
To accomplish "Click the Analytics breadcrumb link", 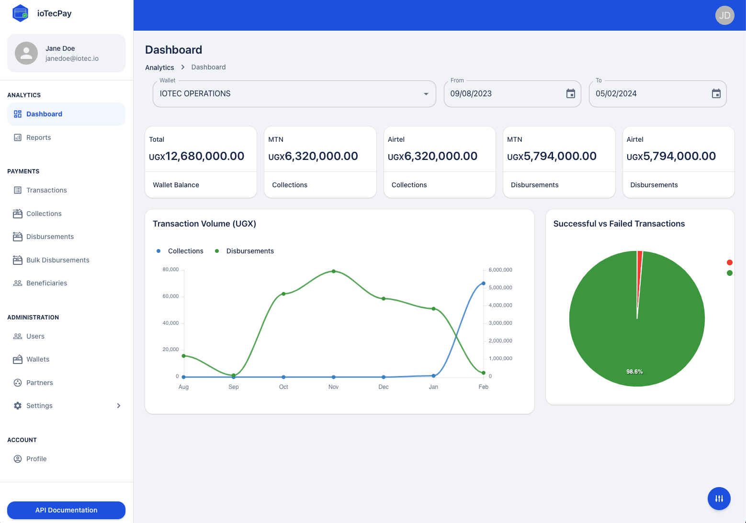I will [x=159, y=68].
